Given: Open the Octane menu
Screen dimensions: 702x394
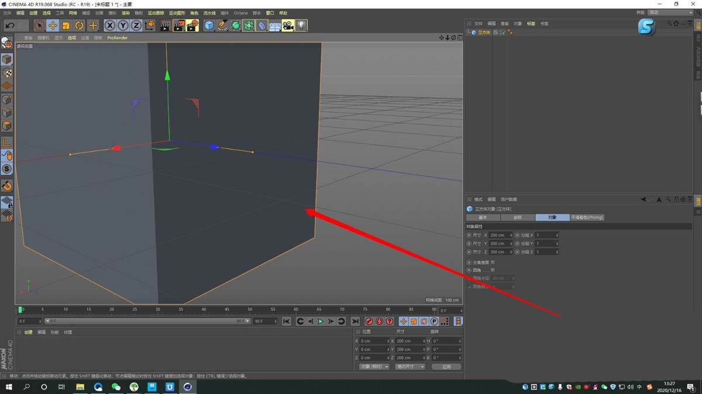Looking at the screenshot, I should click(x=240, y=13).
